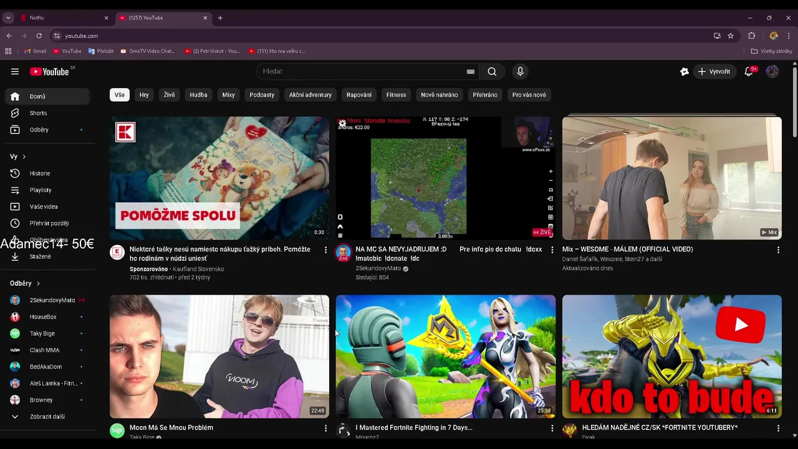The image size is (798, 449).
Task: Open the Vytvořit create menu
Action: coord(714,72)
